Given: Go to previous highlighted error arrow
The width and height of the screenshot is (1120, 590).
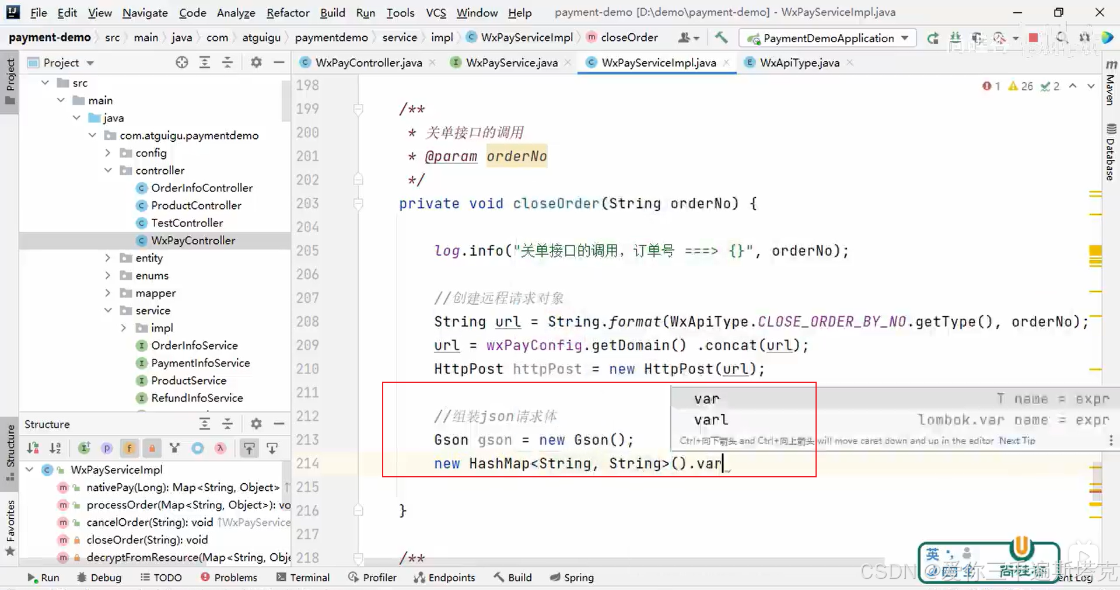Looking at the screenshot, I should pos(1073,86).
